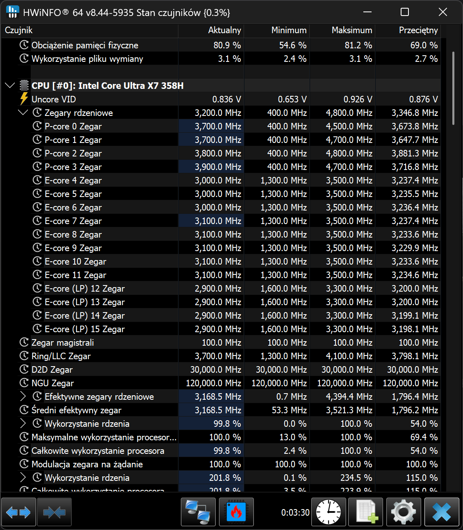Expand the first Wykorzystanie rdzenia row
Viewport: 463px width, 530px height.
[23, 424]
